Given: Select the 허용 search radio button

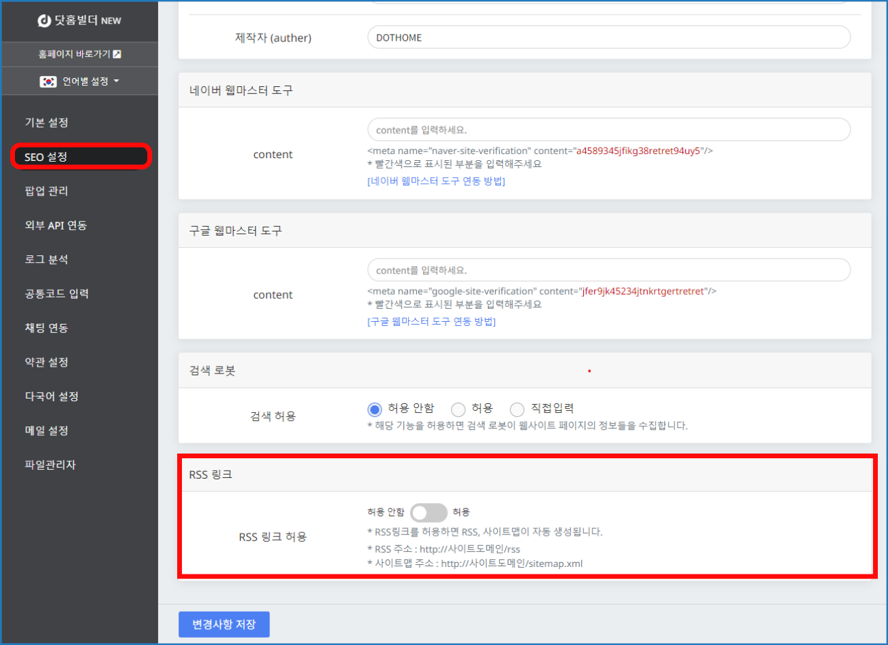Looking at the screenshot, I should click(458, 409).
